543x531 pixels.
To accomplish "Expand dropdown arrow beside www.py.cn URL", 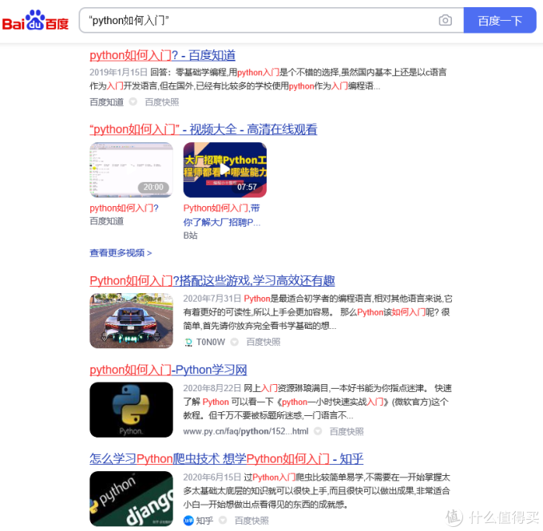I will (x=318, y=431).
